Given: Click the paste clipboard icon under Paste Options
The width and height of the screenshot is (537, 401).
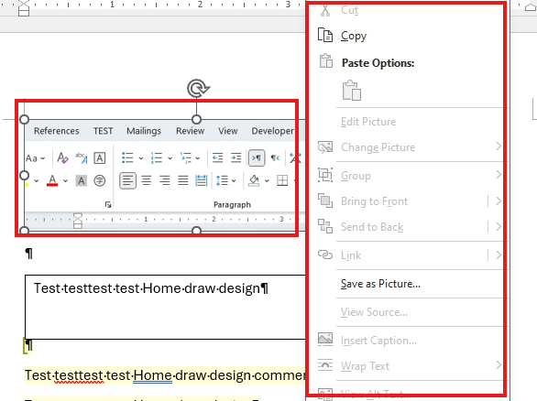Looking at the screenshot, I should [x=351, y=91].
